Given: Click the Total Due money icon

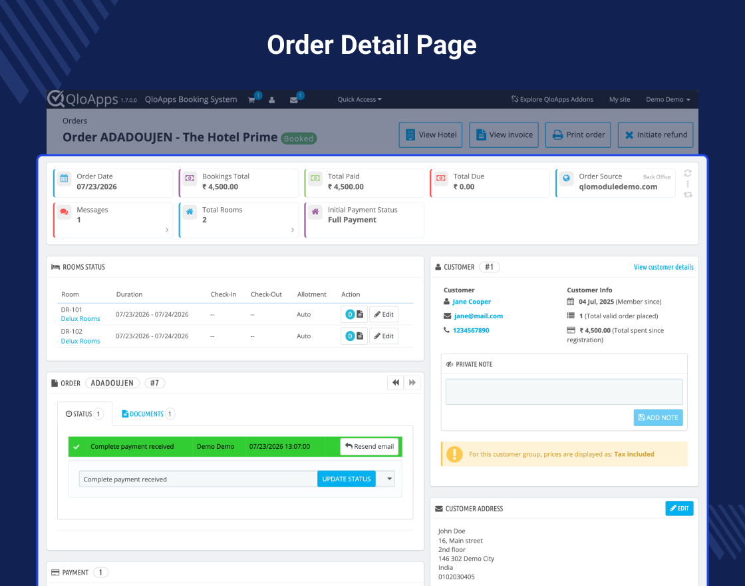Looking at the screenshot, I should pyautogui.click(x=440, y=178).
